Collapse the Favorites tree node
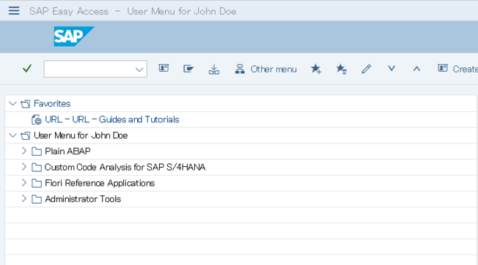The height and width of the screenshot is (265, 478). pos(12,103)
